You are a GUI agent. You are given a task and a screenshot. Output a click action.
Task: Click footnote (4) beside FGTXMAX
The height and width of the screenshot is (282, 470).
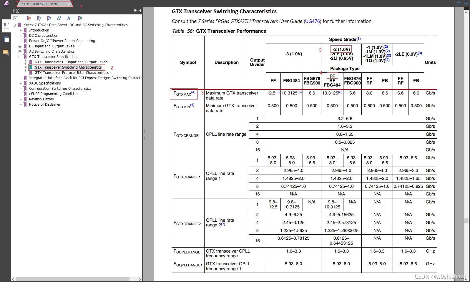[193, 92]
